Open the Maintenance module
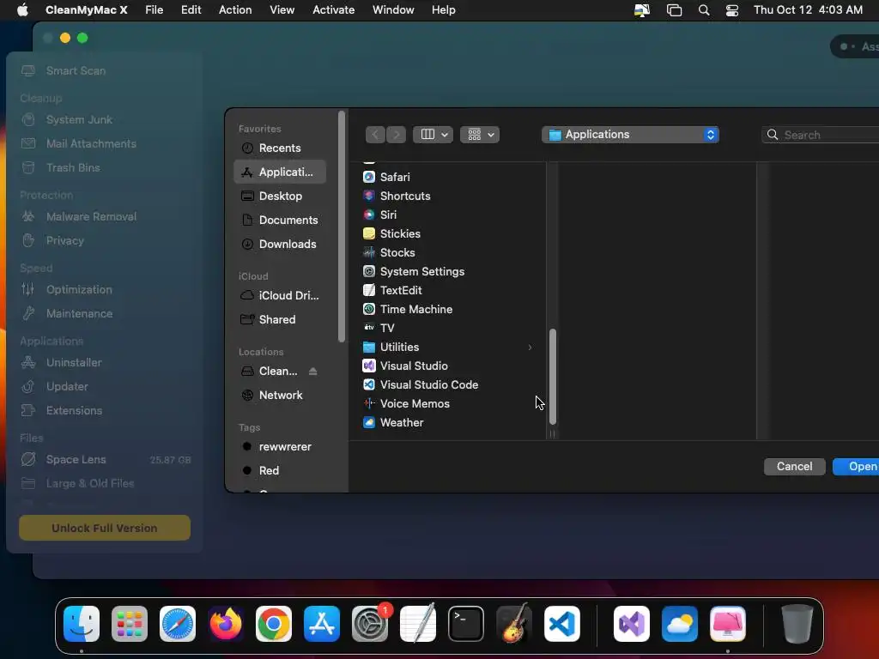Image resolution: width=879 pixels, height=659 pixels. coord(104,314)
